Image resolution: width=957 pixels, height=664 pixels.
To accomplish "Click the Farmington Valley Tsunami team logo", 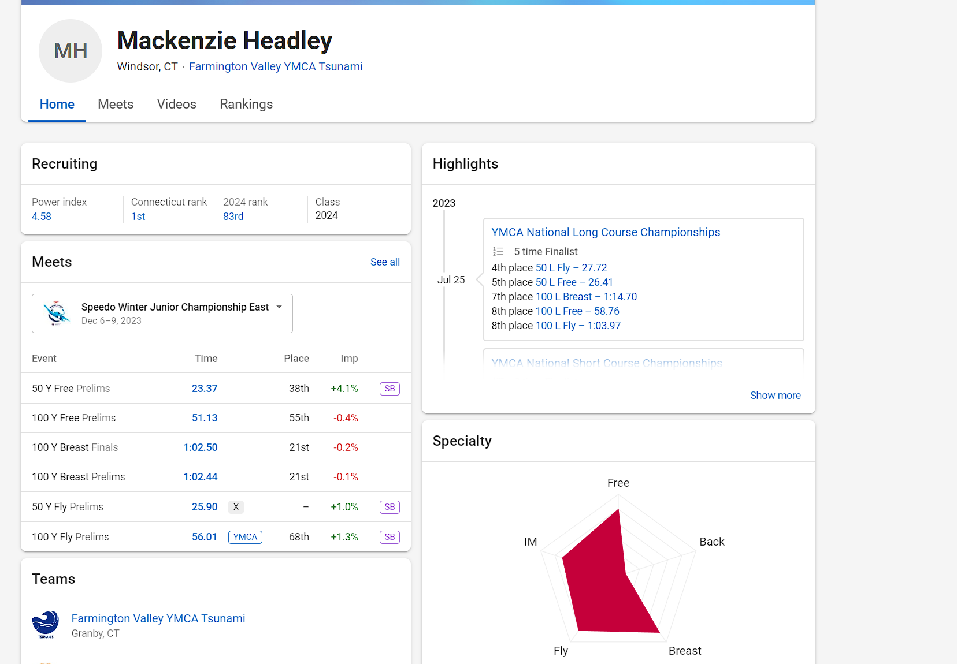I will click(x=46, y=625).
